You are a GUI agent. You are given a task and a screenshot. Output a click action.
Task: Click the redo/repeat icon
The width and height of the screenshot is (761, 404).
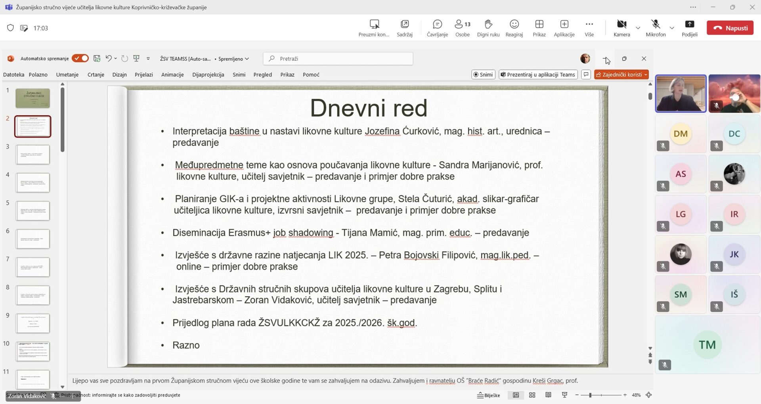click(124, 58)
